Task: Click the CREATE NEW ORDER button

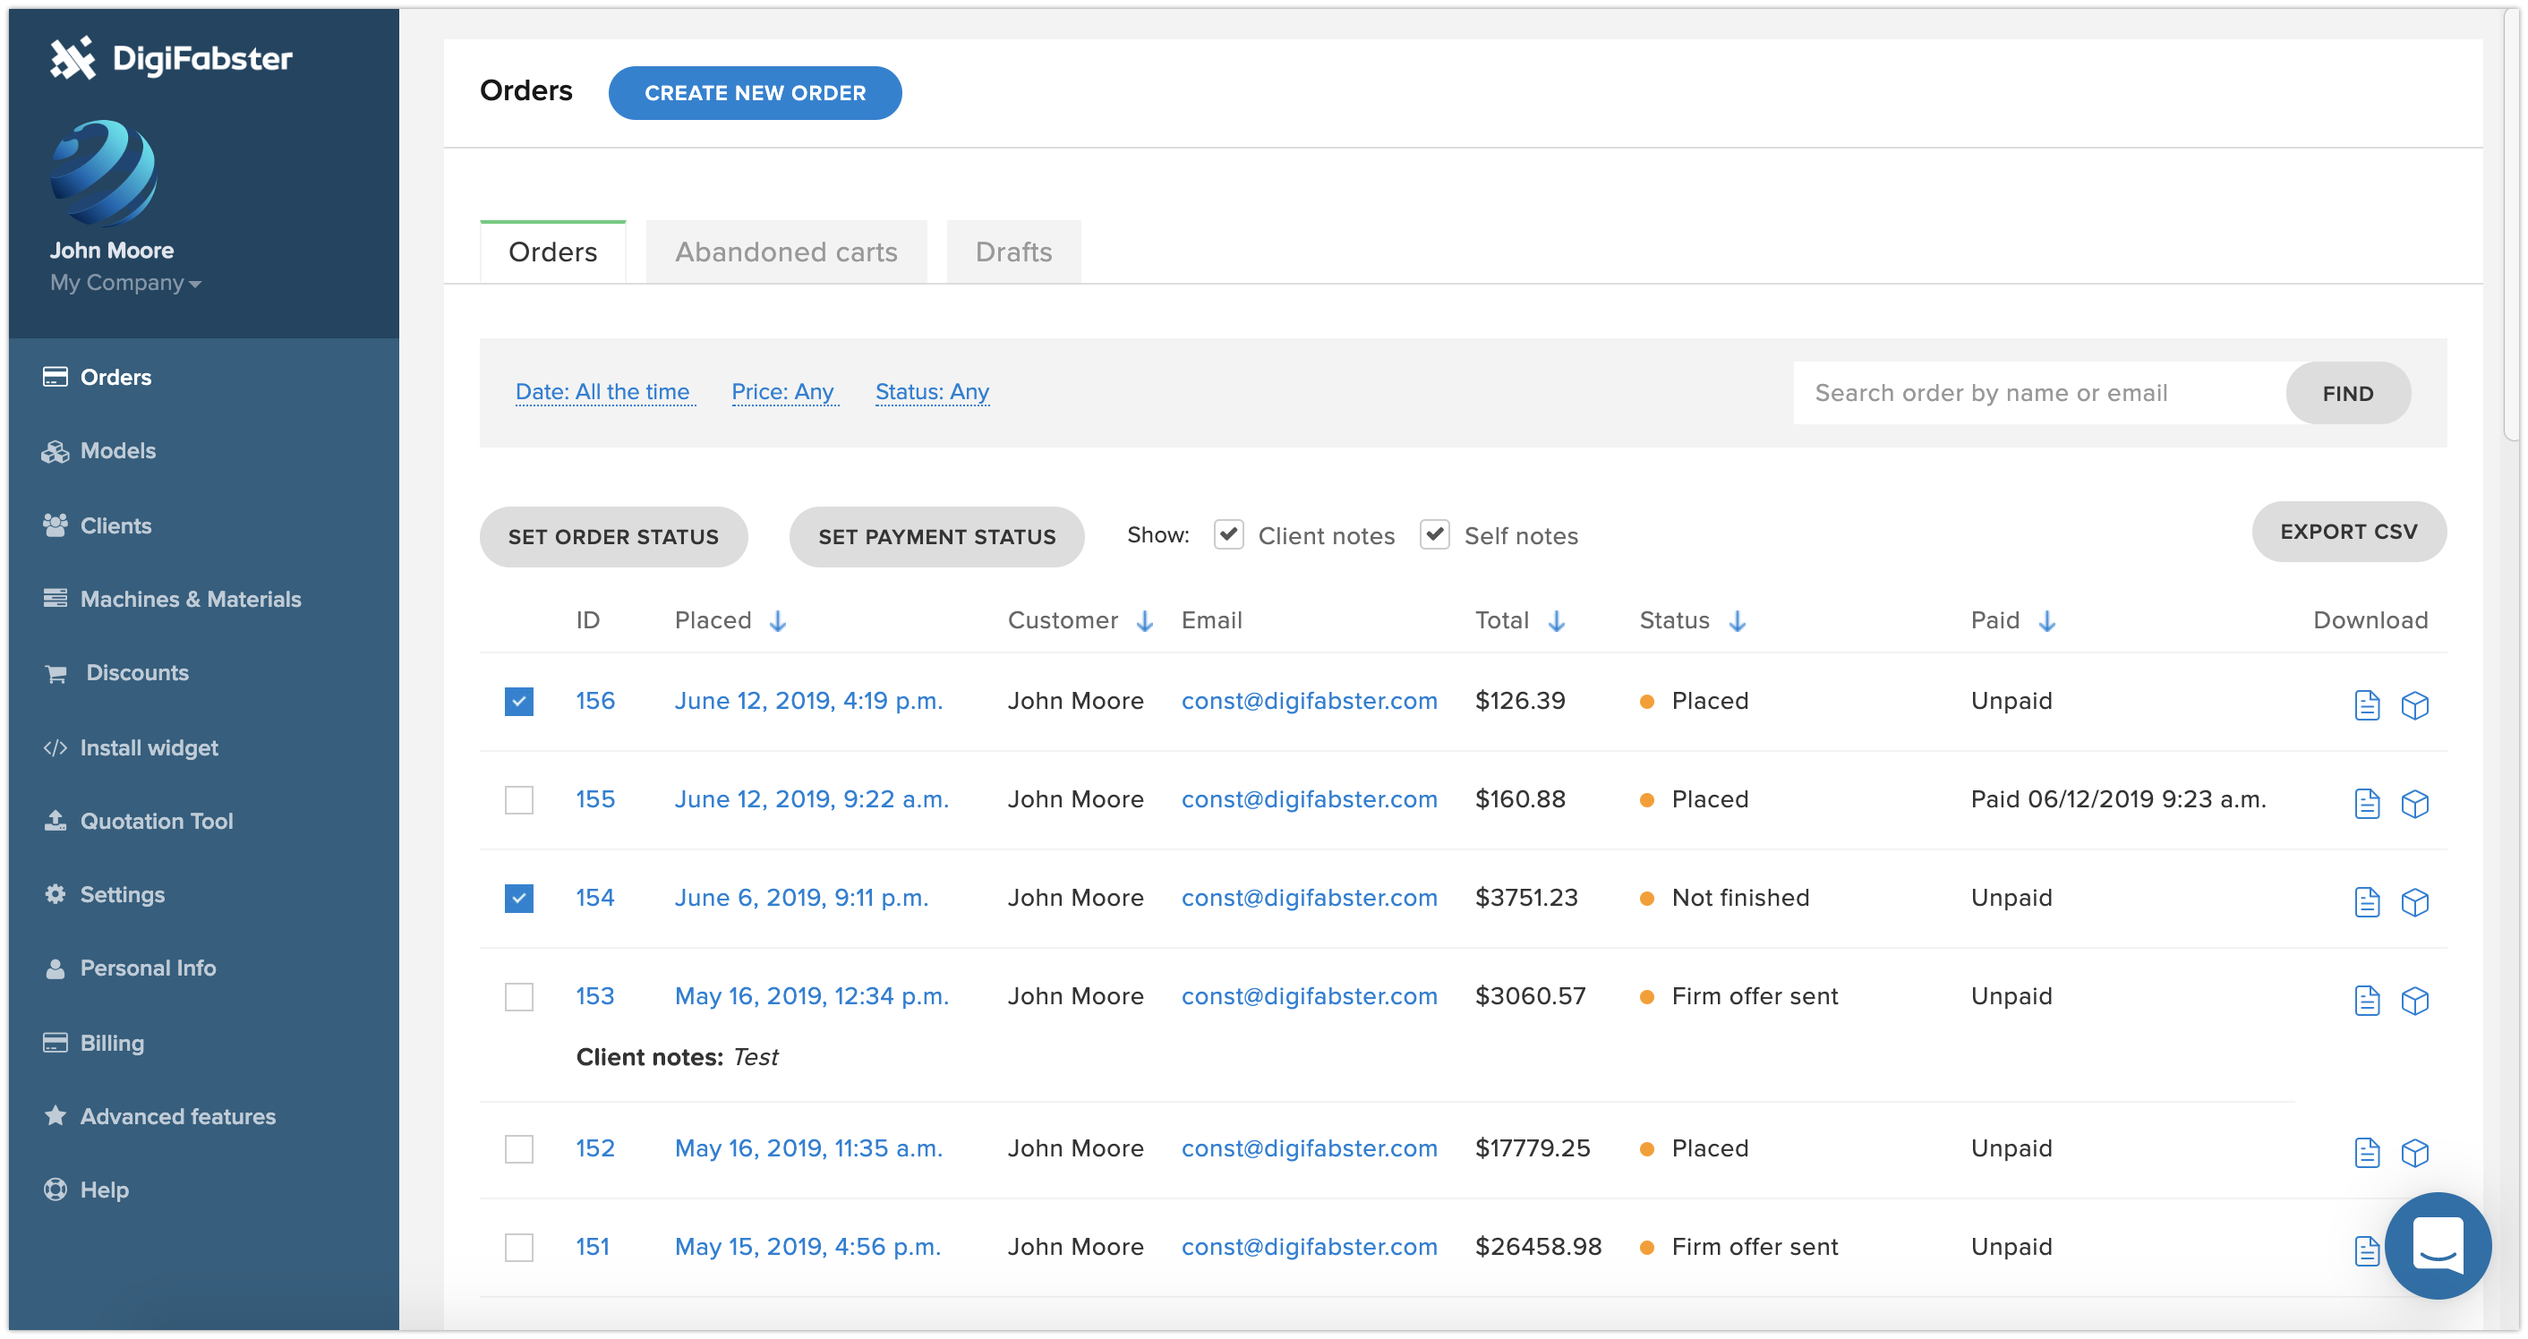Action: tap(755, 92)
